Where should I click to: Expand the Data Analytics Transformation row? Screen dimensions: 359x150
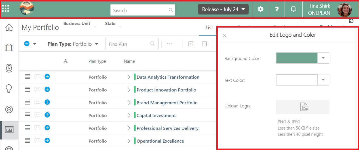(129, 77)
